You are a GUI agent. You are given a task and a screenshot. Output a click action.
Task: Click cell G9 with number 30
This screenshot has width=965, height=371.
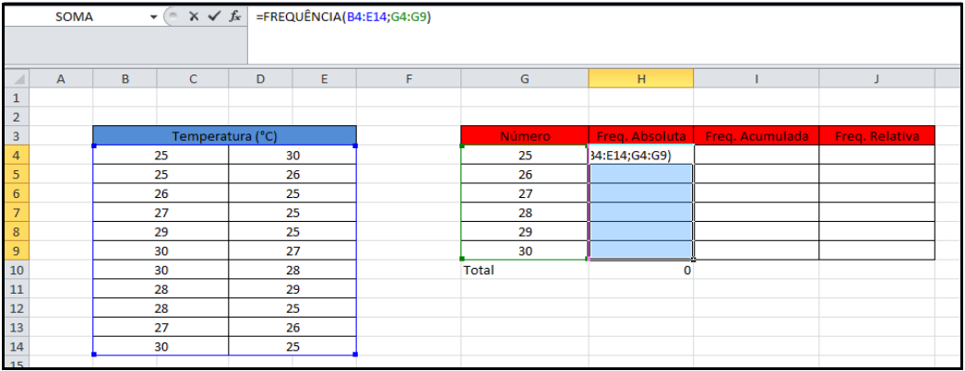click(524, 251)
